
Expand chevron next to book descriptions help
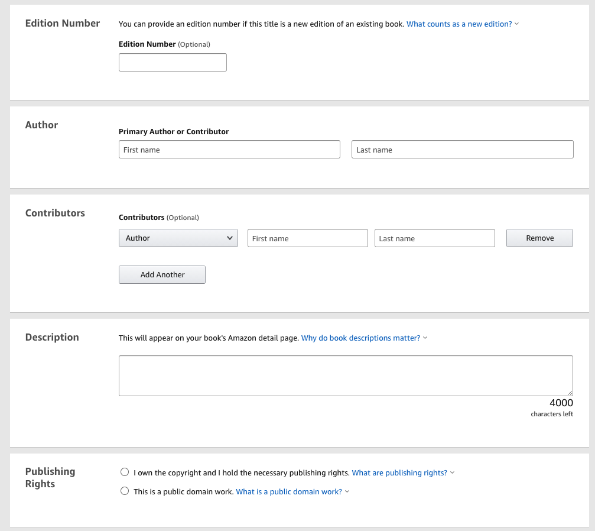[425, 338]
